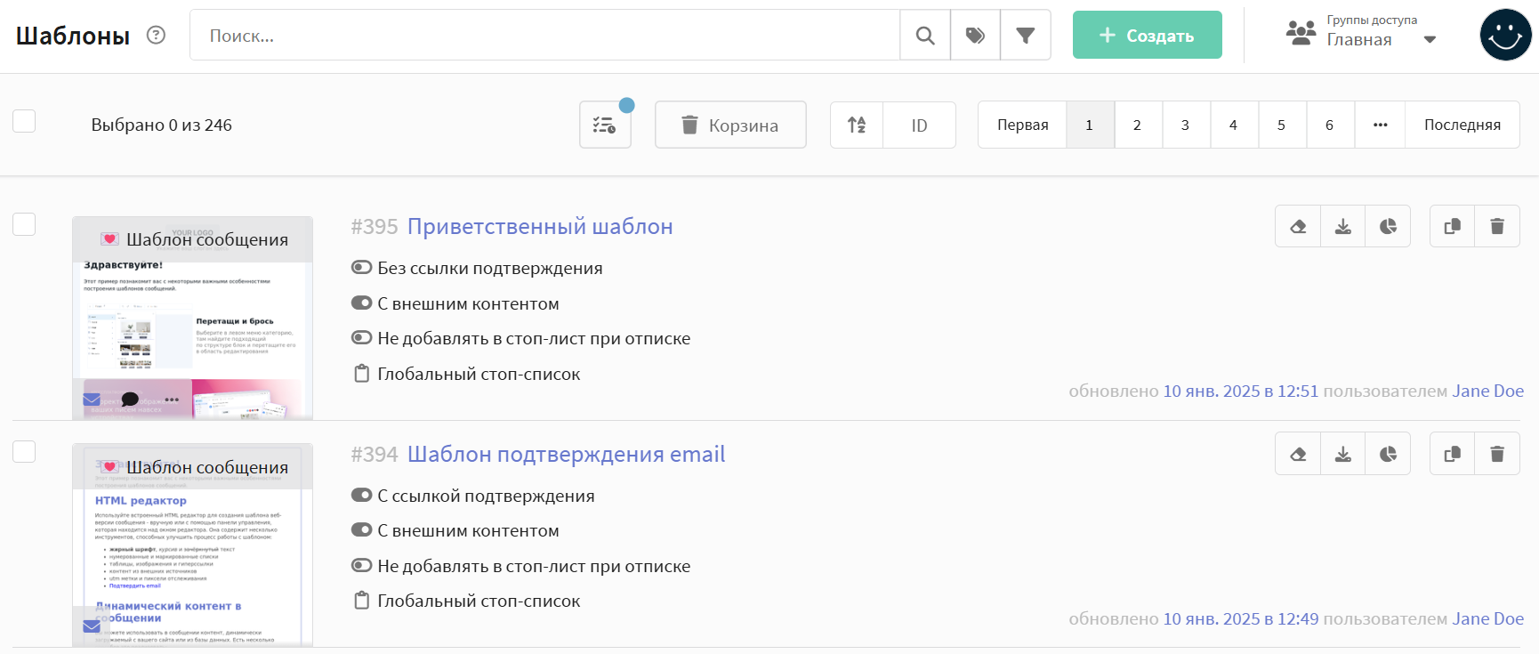Duplicate template #394 with copy icon

[1452, 454]
